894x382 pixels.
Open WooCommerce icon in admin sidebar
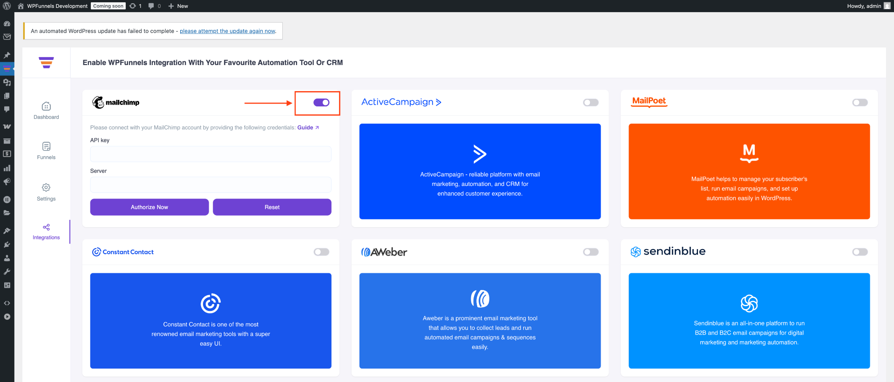click(x=7, y=126)
